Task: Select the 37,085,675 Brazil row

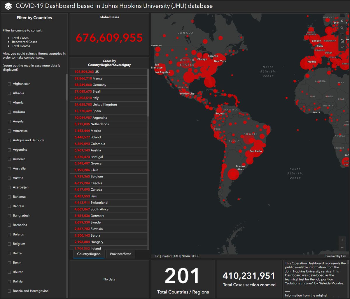Action: click(x=108, y=92)
